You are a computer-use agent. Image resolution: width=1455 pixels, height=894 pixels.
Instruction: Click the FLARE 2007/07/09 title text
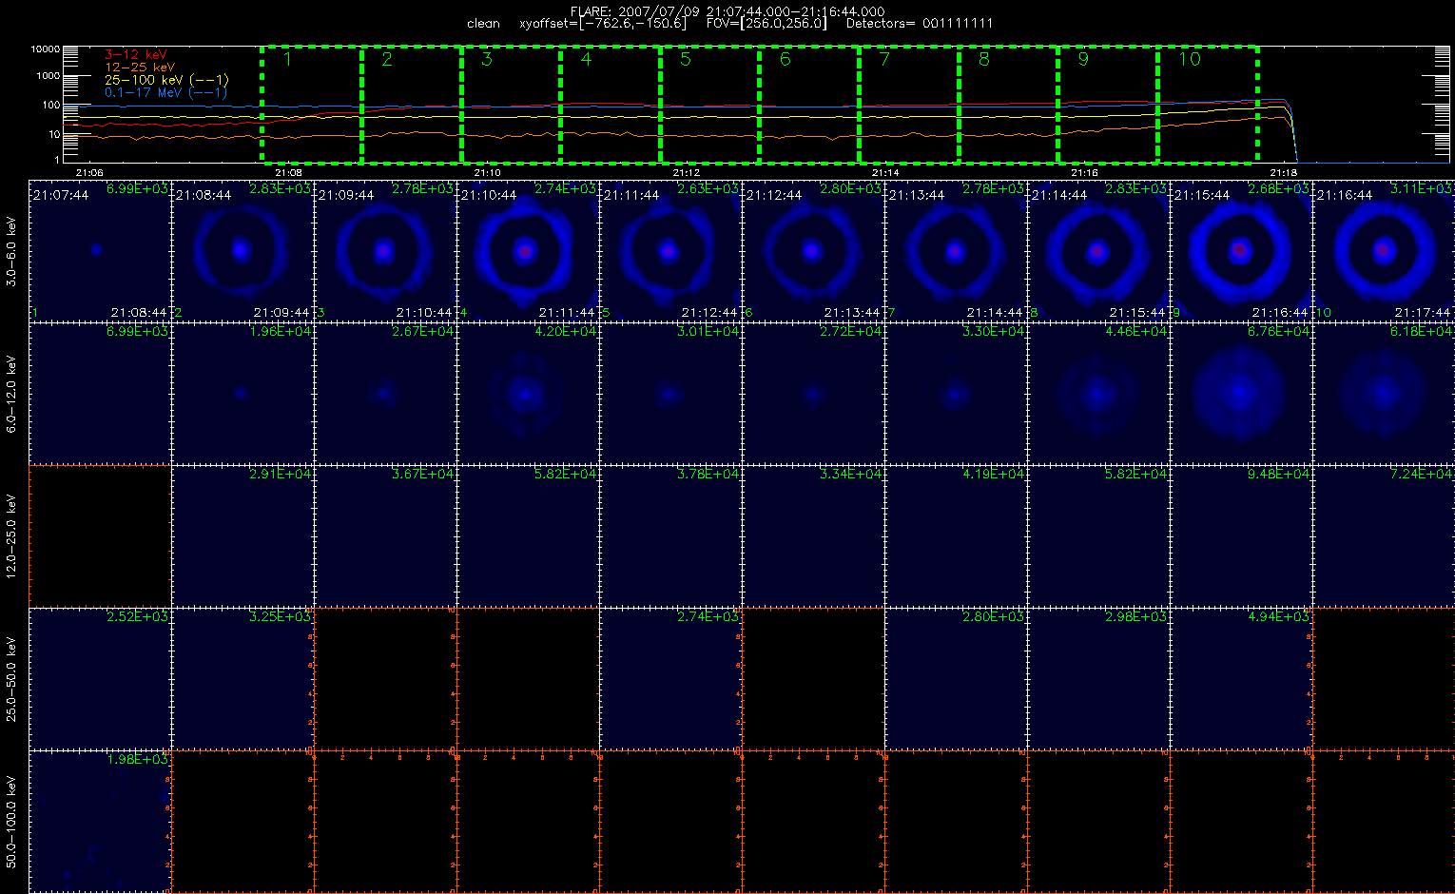[727, 11]
